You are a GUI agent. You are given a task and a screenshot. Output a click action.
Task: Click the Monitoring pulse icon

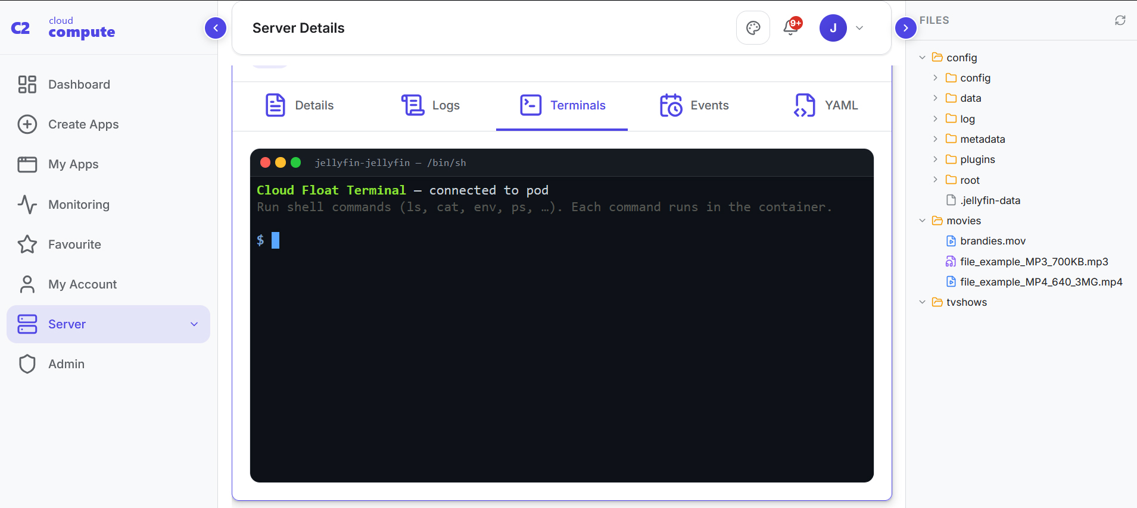point(27,205)
